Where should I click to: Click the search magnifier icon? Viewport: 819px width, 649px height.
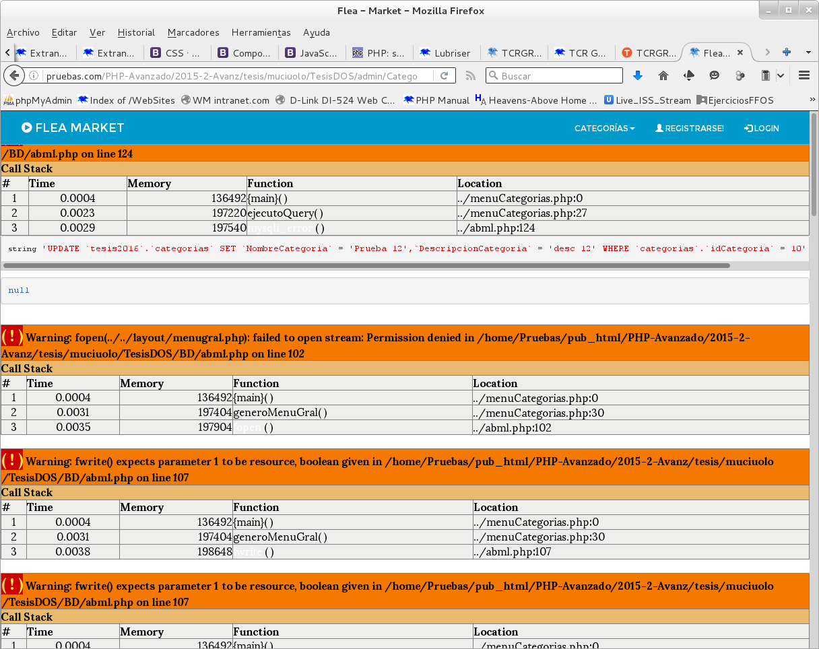point(494,76)
